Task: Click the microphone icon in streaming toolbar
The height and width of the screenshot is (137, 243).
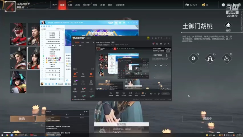Action: click(136, 93)
